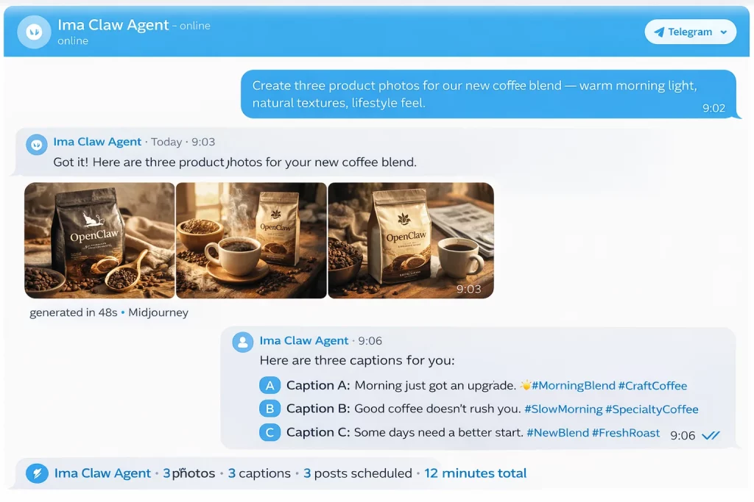Open the #SpecialtyCoffee hashtag
The height and width of the screenshot is (502, 754).
pyautogui.click(x=652, y=409)
